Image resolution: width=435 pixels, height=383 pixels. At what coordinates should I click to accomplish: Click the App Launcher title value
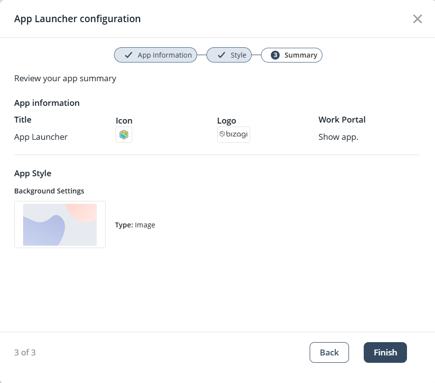pyautogui.click(x=41, y=137)
